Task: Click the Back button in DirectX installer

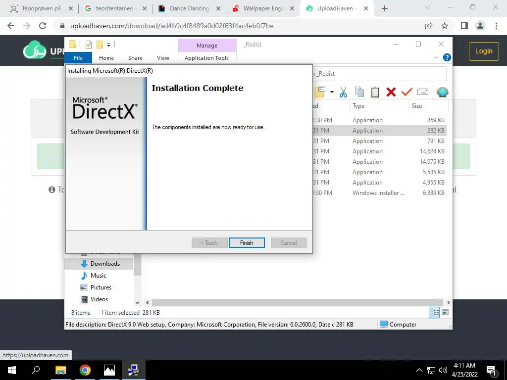Action: (209, 242)
